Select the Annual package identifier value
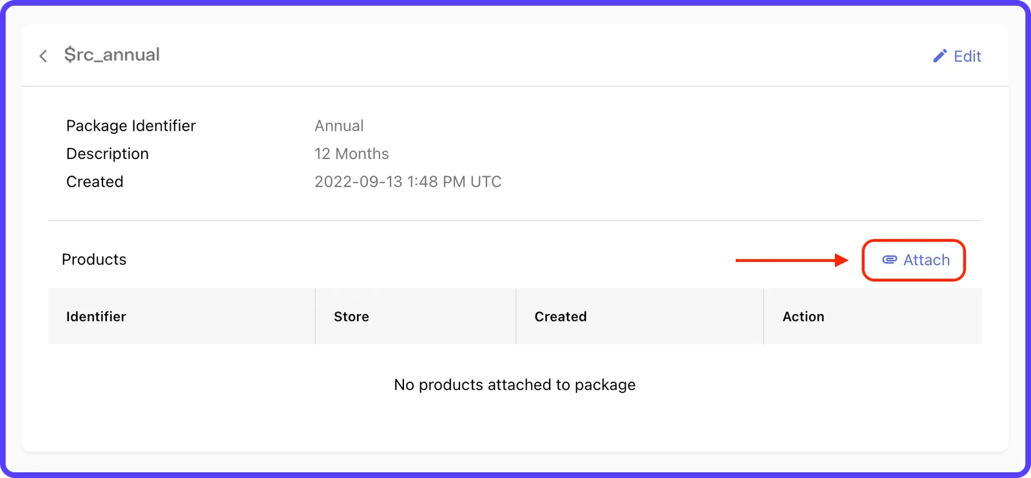The height and width of the screenshot is (478, 1031). pos(339,125)
